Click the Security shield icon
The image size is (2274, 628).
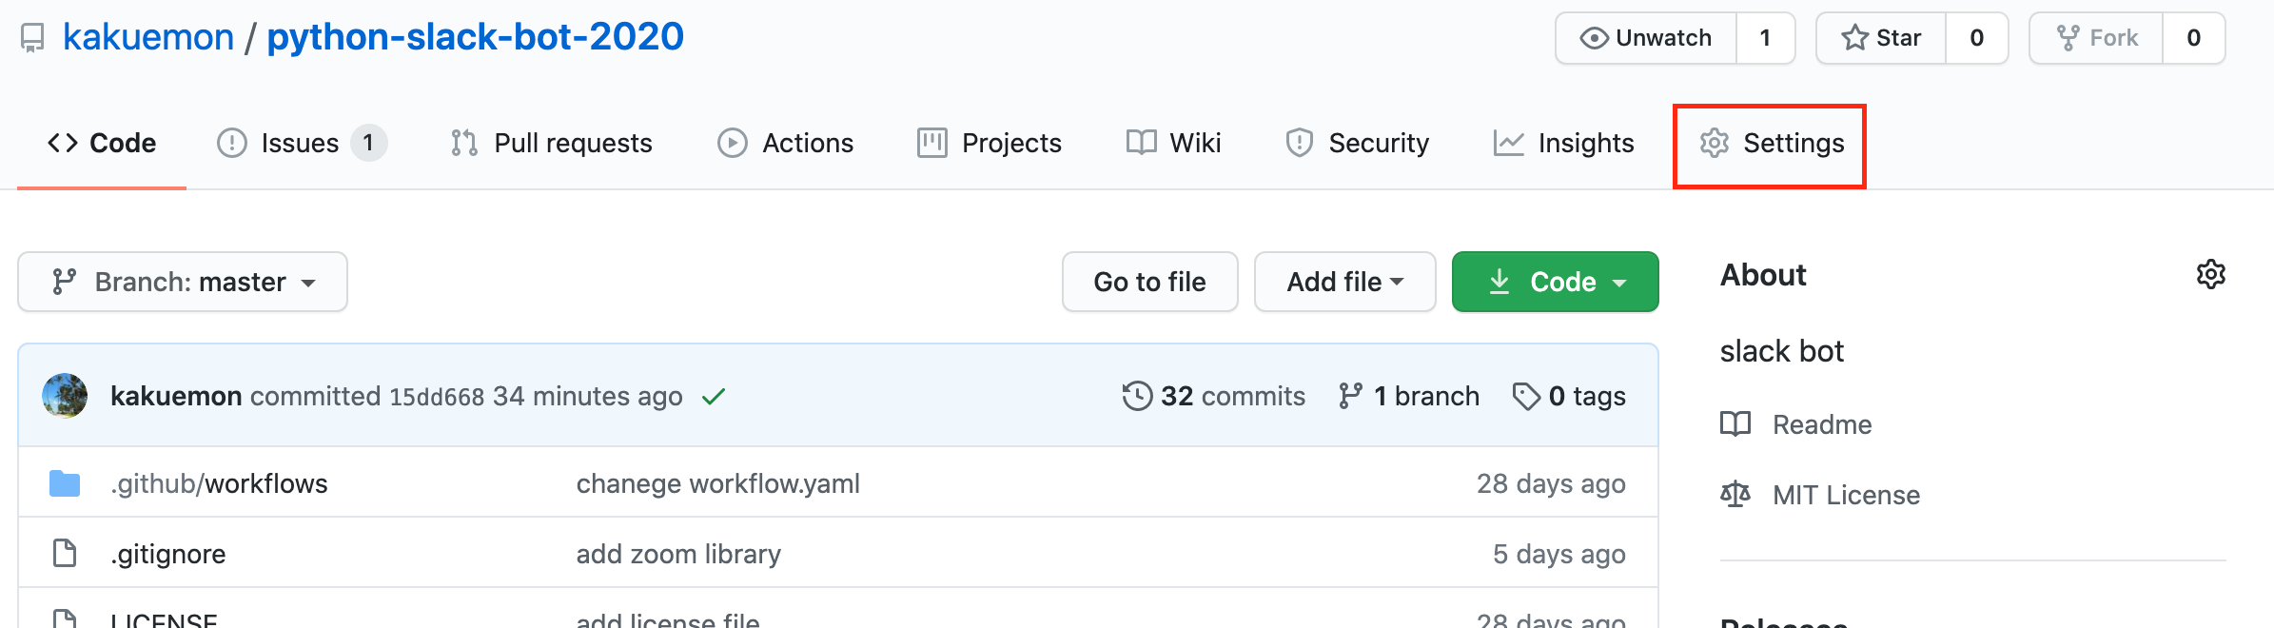(1302, 142)
